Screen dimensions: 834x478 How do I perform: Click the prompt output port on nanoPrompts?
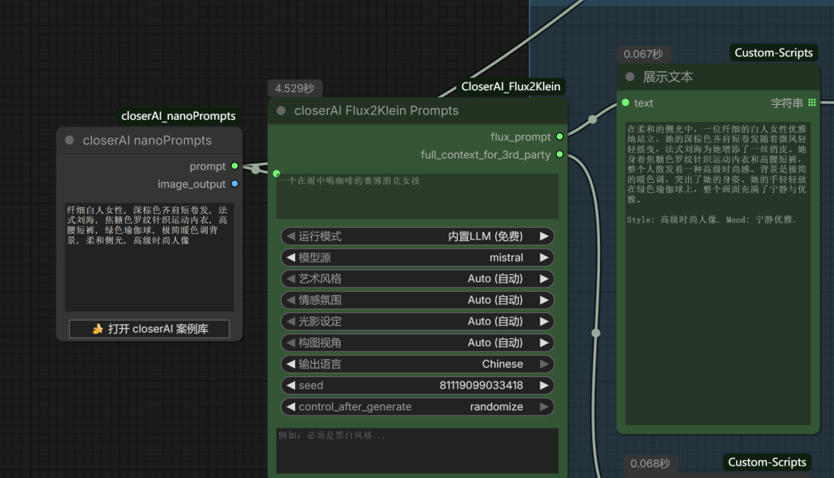coord(235,166)
